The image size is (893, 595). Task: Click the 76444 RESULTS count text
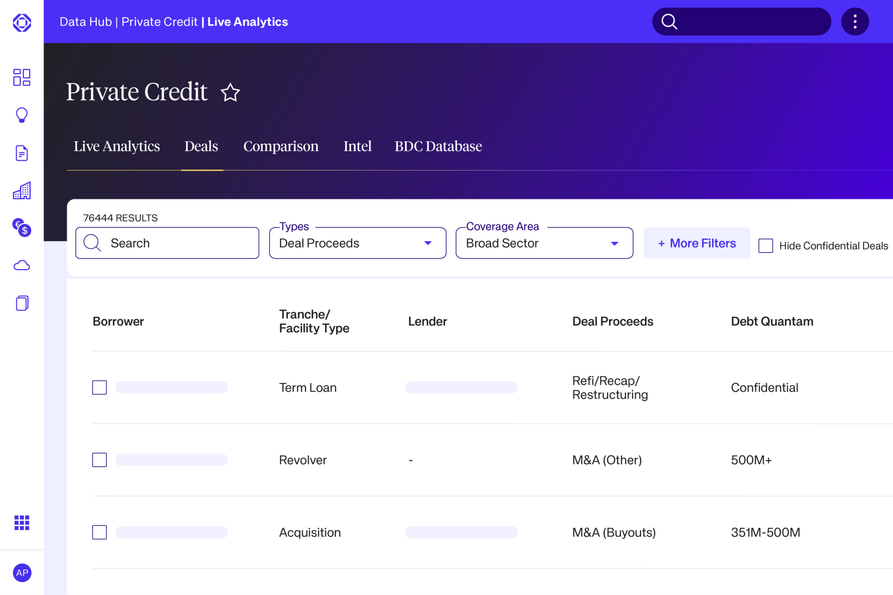(120, 218)
